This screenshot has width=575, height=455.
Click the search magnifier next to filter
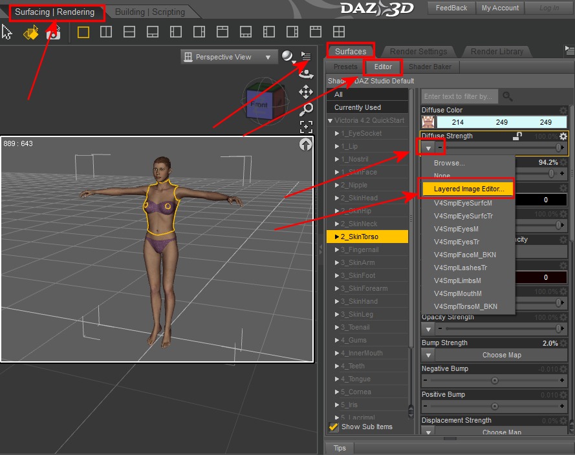(508, 96)
